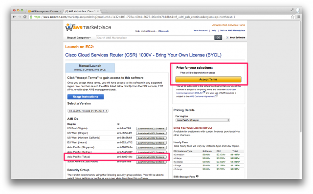Click the Search AWS Marketplace field

pyautogui.click(x=155, y=38)
